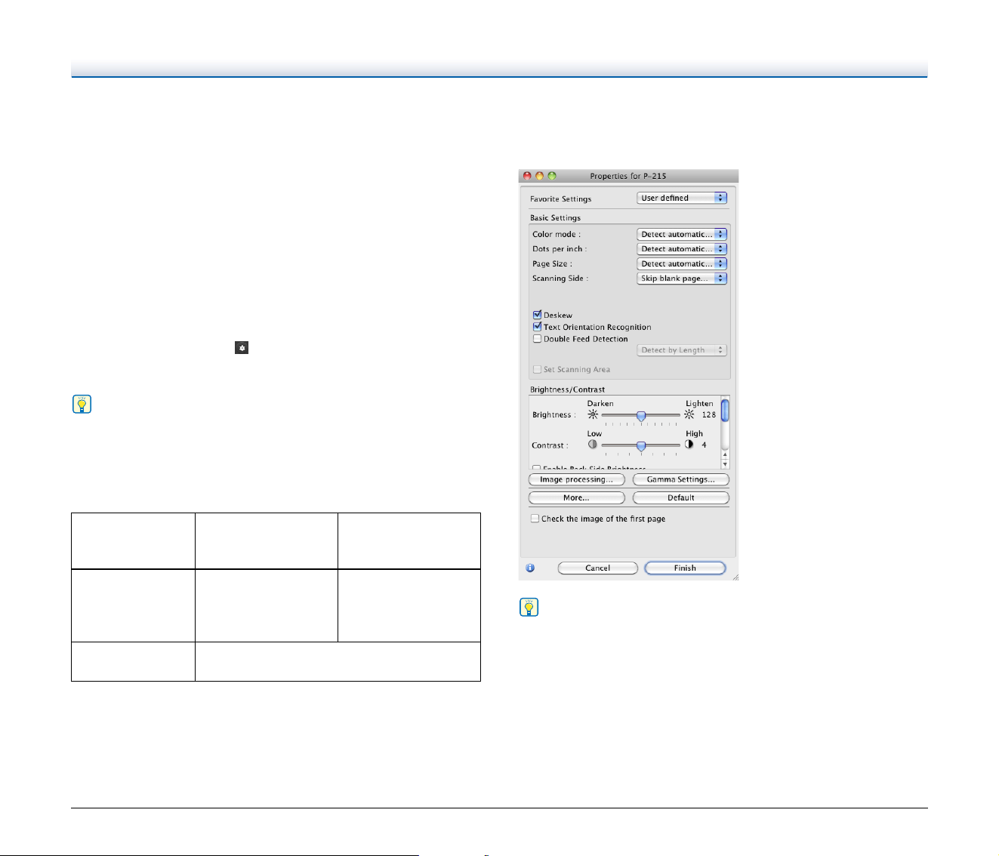The height and width of the screenshot is (856, 999).
Task: Click the lightbulb hint icon above the table
Action: click(x=82, y=404)
